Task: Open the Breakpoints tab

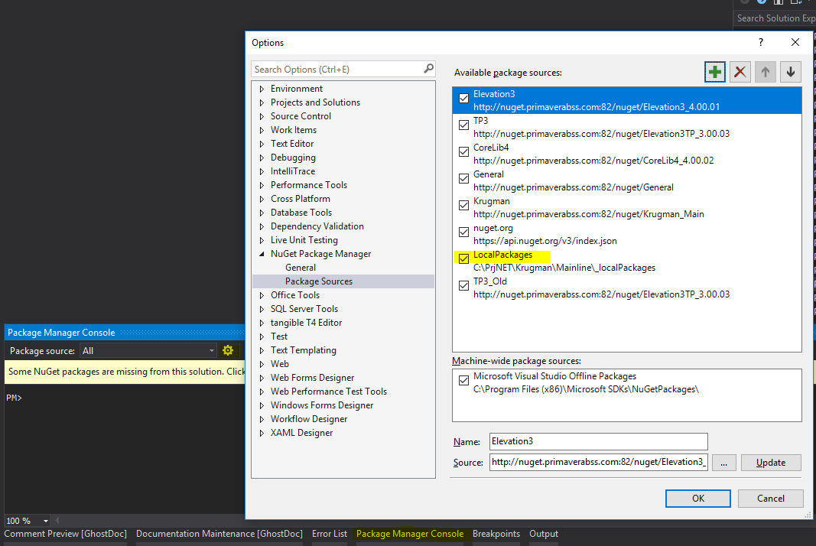Action: 496,534
